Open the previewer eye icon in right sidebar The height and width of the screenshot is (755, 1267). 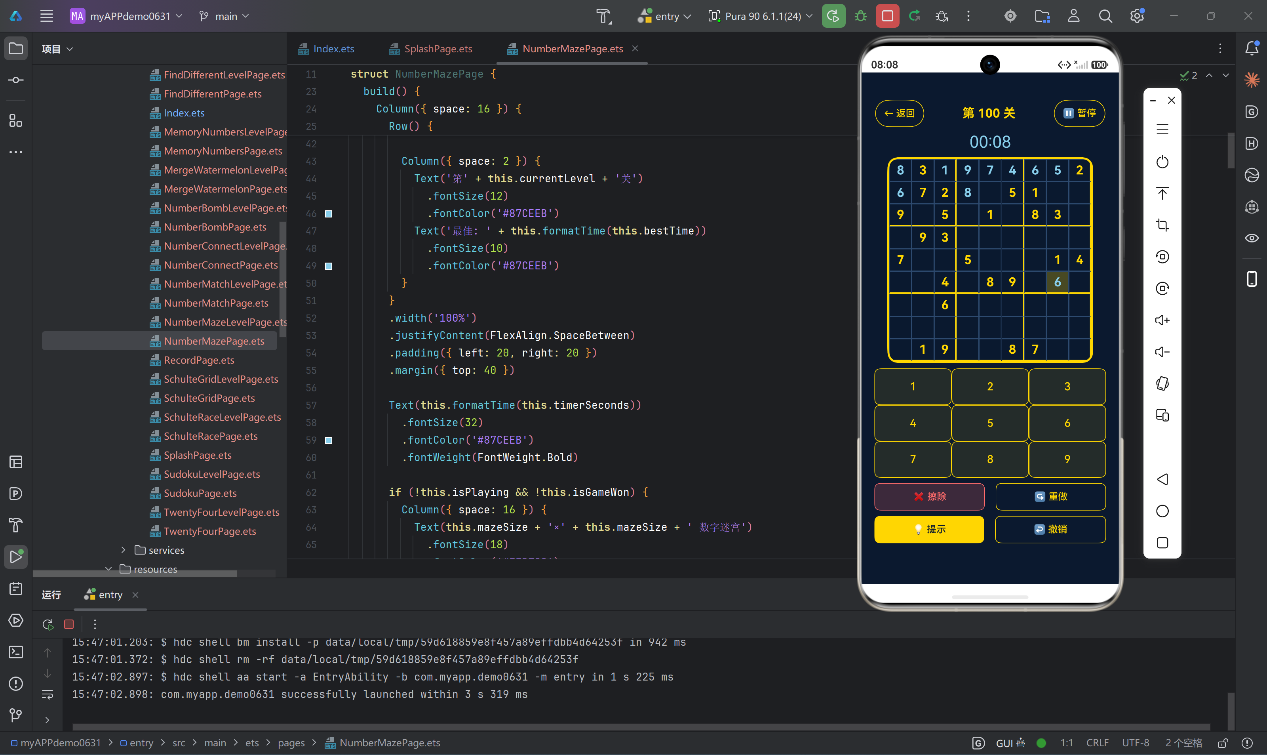[1252, 238]
